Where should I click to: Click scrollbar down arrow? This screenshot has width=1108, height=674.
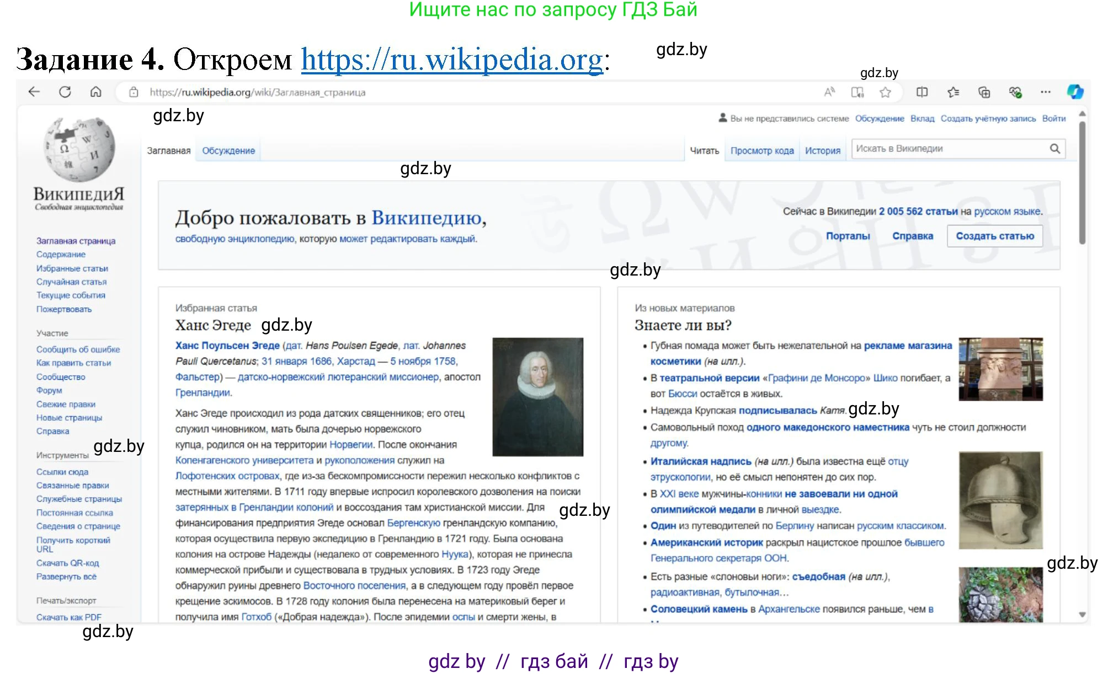point(1082,614)
